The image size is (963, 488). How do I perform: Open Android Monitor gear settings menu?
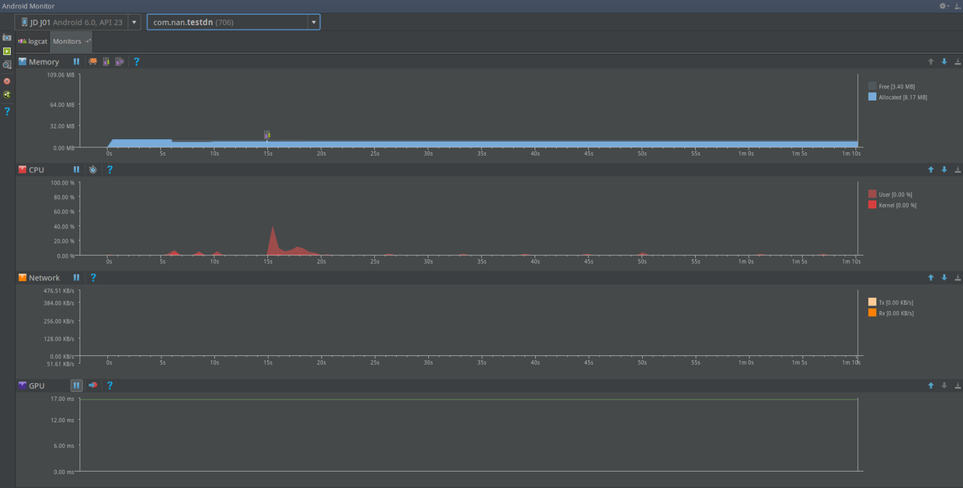click(944, 5)
